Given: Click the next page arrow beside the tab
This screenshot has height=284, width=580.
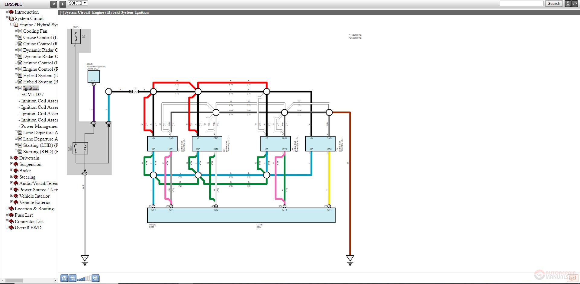Looking at the screenshot, I should pos(63,4).
